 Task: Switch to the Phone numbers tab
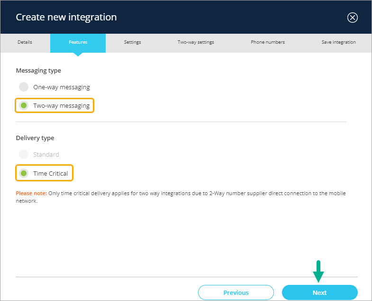[268, 42]
